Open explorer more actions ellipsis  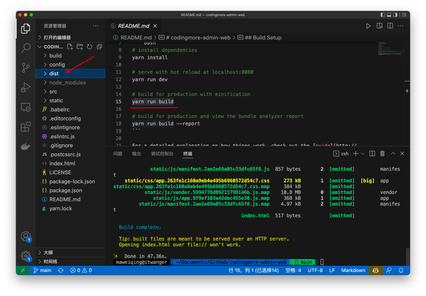(x=95, y=26)
